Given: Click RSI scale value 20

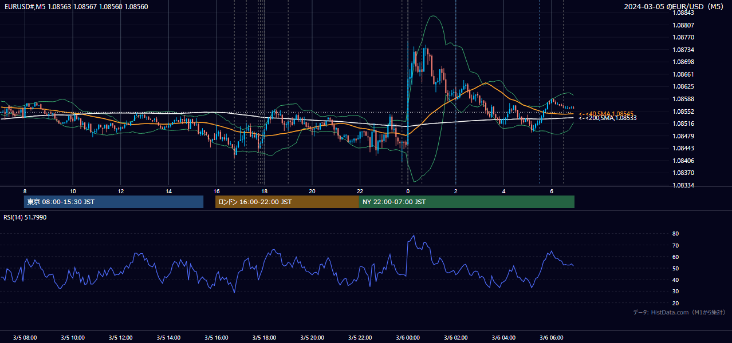Looking at the screenshot, I should tap(676, 304).
